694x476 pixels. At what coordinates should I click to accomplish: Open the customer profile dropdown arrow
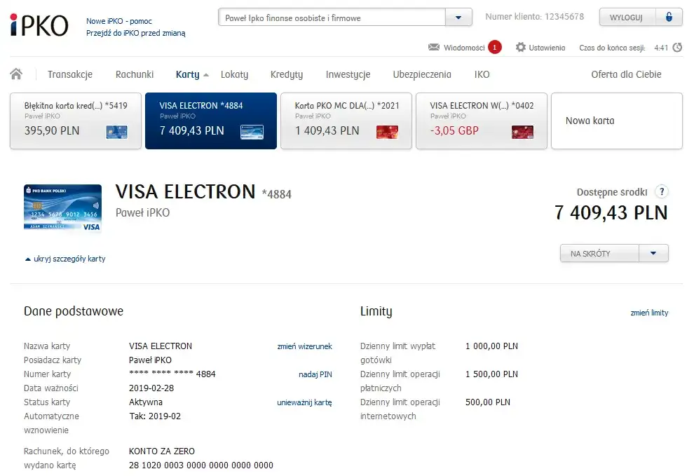pyautogui.click(x=458, y=18)
